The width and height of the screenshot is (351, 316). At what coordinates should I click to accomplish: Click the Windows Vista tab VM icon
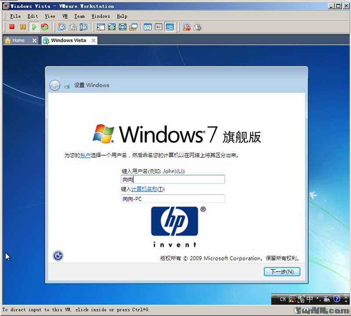46,41
